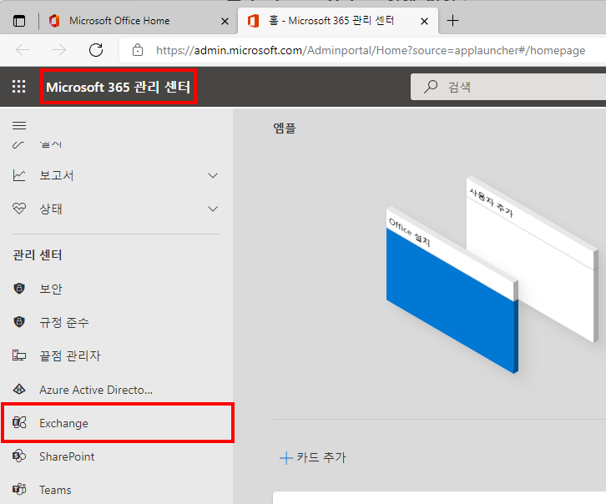Screen dimensions: 606x504
Task: Click the Azure Active Directory icon
Action: (x=19, y=390)
